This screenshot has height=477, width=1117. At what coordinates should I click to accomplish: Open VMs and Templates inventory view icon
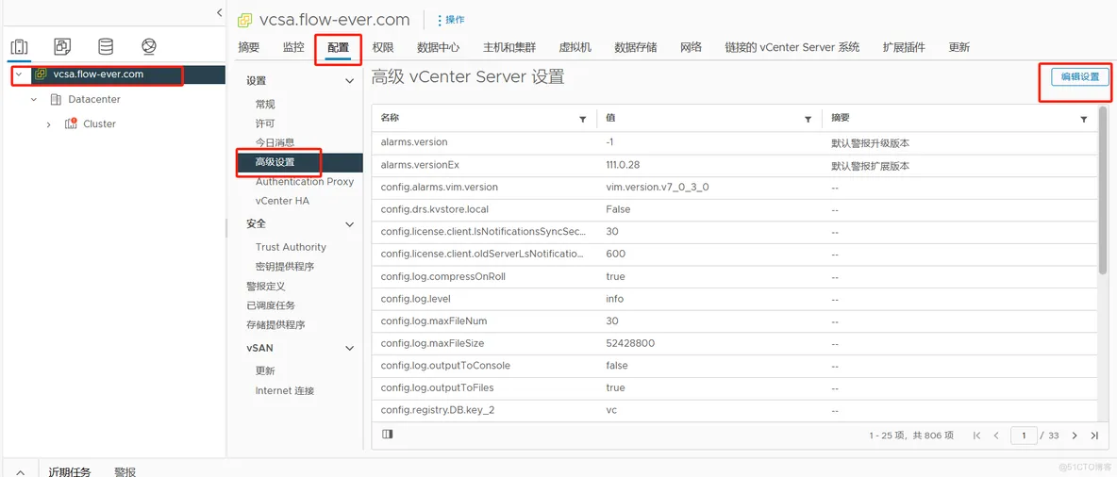point(62,47)
